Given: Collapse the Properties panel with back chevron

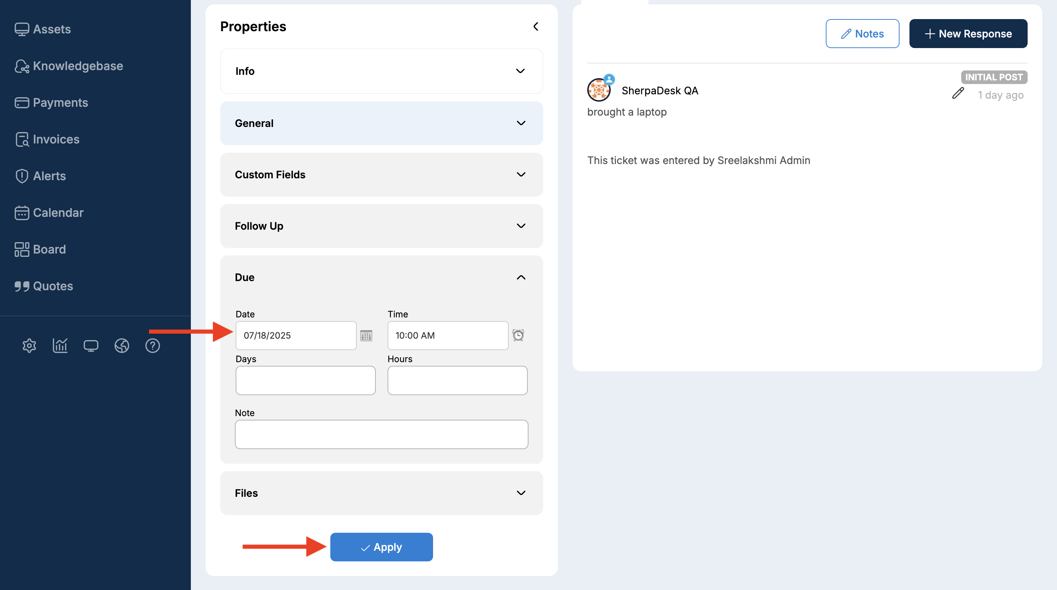Looking at the screenshot, I should [x=535, y=27].
